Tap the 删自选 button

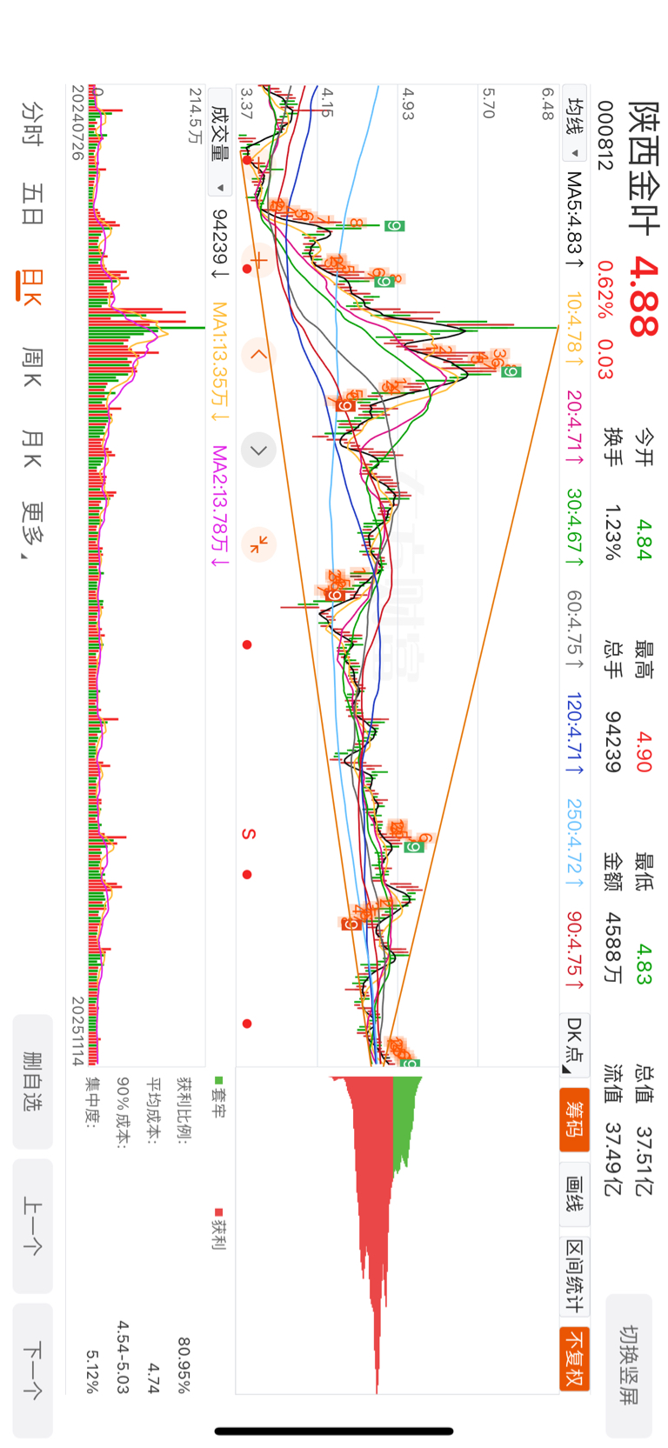32,1081
